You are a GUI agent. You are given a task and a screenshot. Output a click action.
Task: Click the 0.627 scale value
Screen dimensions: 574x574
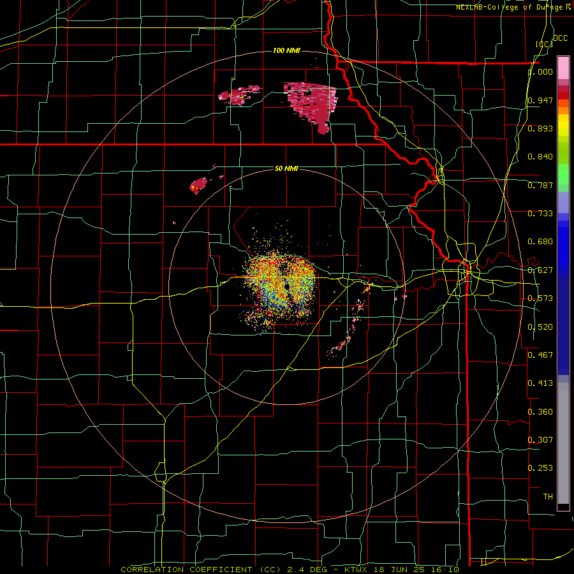pos(540,270)
